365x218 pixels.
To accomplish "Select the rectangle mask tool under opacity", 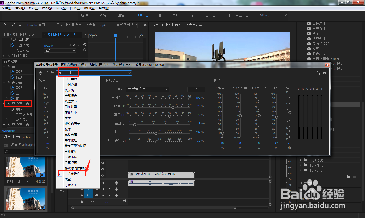I will pos(21,39).
